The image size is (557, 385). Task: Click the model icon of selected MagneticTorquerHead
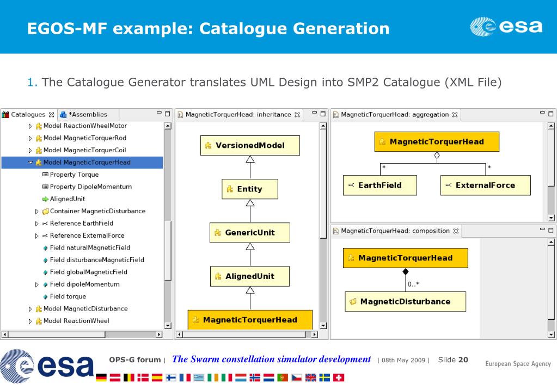(39, 163)
